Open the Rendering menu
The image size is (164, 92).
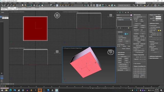click(x=53, y=3)
